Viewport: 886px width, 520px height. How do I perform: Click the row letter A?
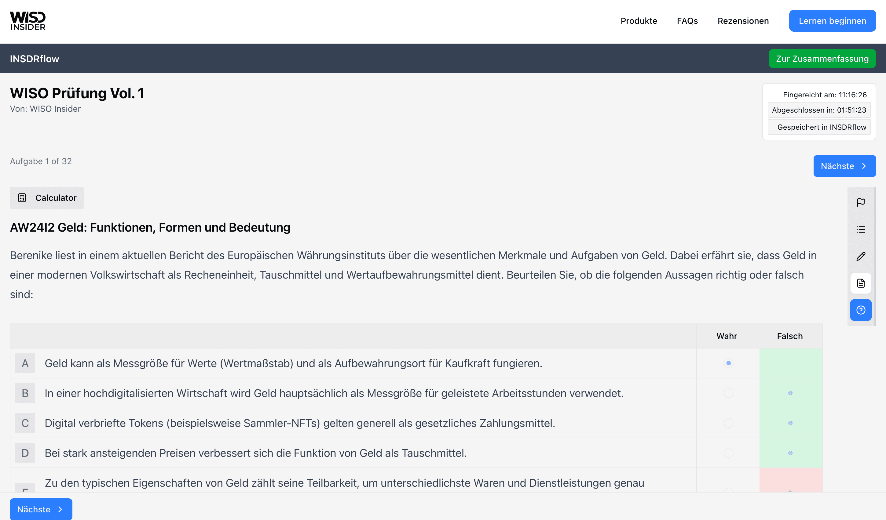tap(25, 363)
